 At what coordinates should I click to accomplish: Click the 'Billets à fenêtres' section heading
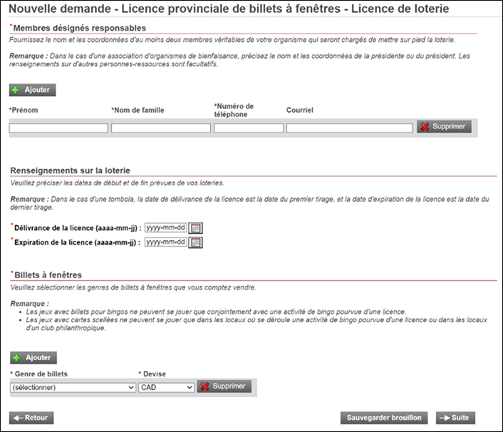tap(48, 275)
